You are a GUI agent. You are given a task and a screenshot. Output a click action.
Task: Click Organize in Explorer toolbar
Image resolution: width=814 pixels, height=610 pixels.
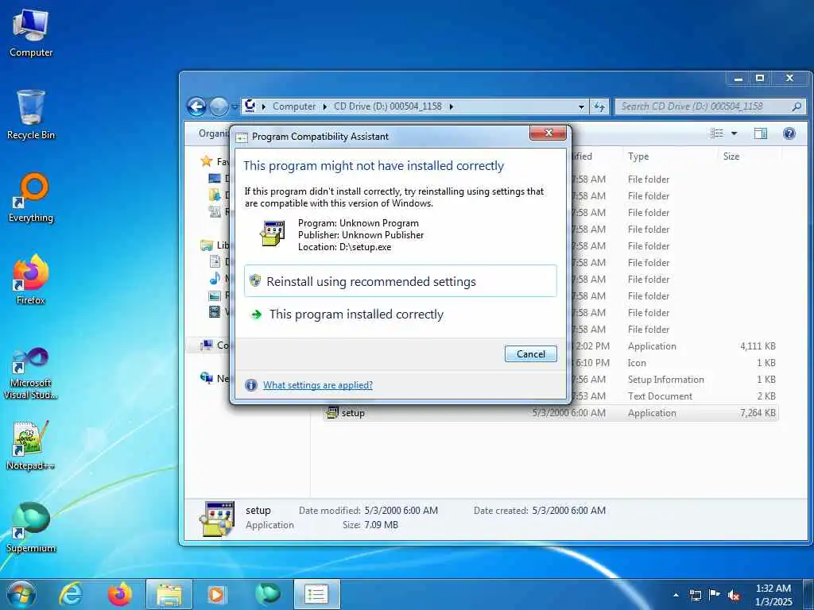[x=213, y=133]
